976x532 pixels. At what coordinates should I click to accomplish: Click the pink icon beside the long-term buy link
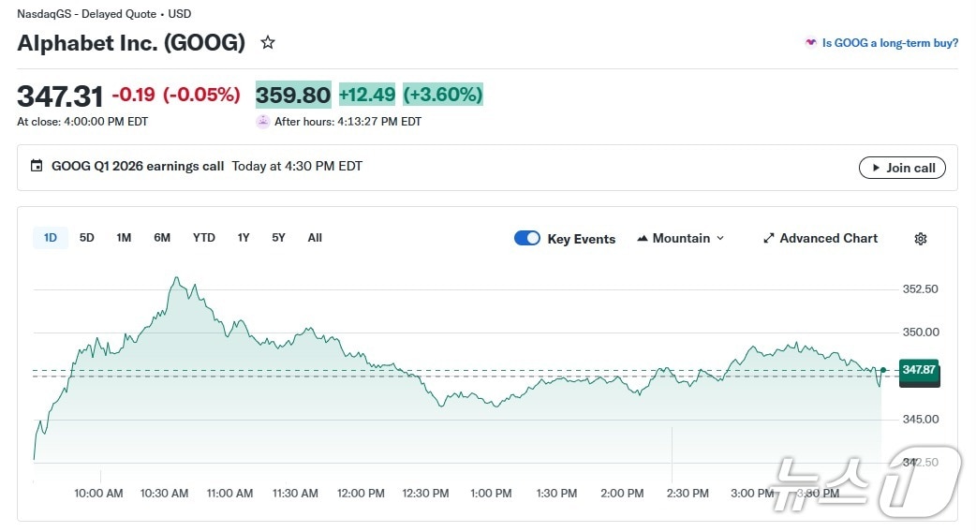(810, 43)
